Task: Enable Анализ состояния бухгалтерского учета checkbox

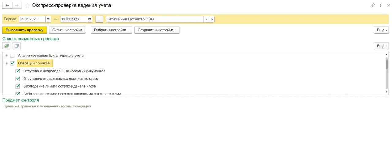Action: (12, 56)
